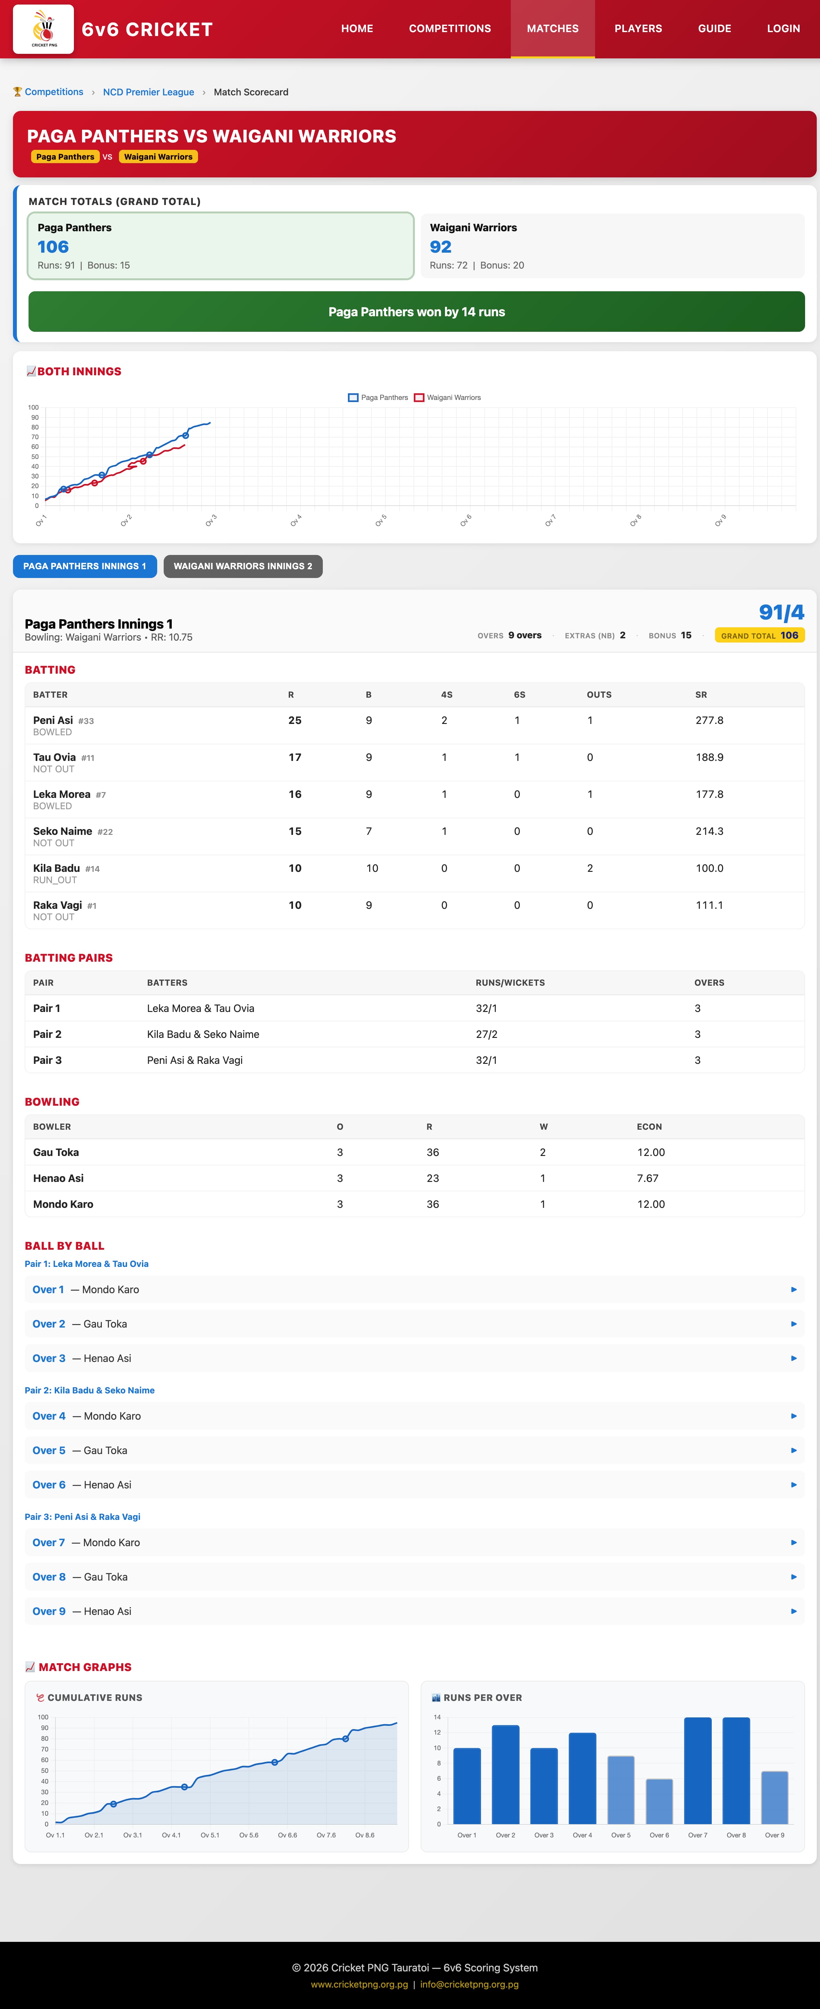Click the Pair 3 row in Batting Pairs
This screenshot has height=2009, width=820.
click(x=415, y=1060)
